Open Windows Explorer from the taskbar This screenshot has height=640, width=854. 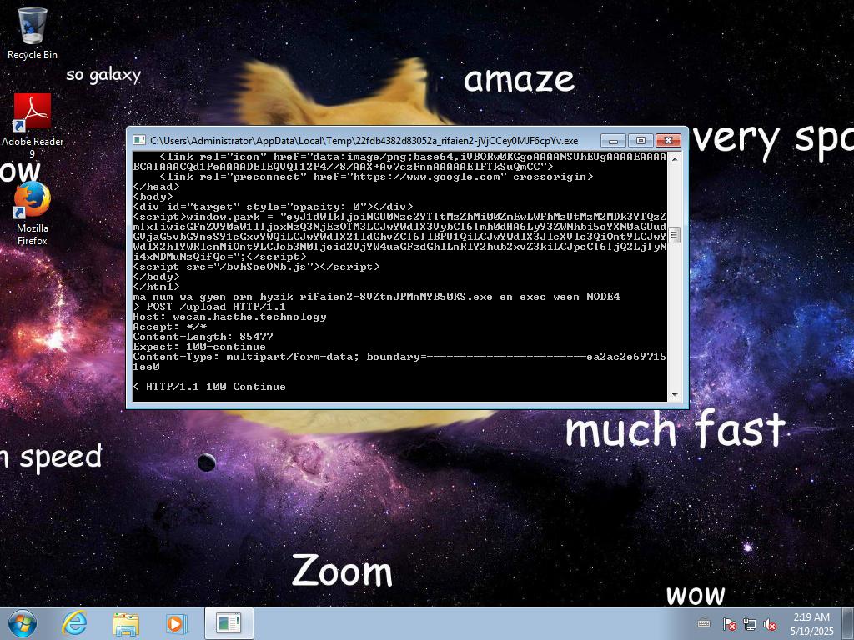126,623
